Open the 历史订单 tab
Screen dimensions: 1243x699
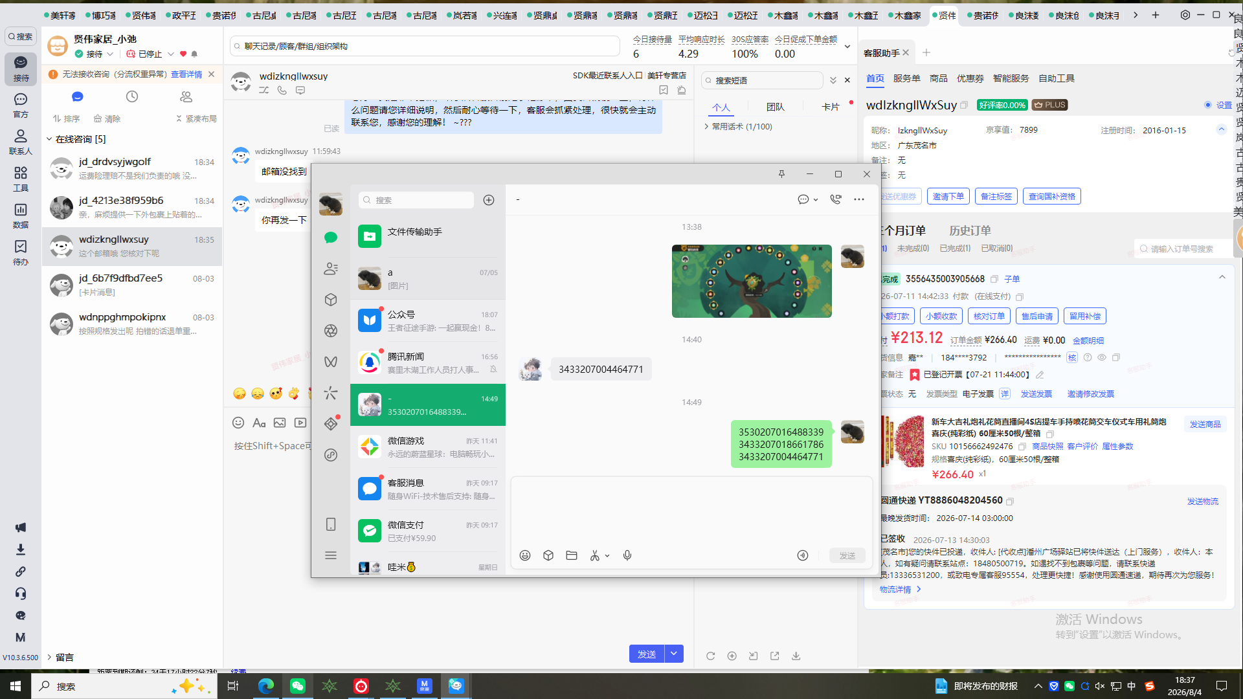tap(970, 230)
